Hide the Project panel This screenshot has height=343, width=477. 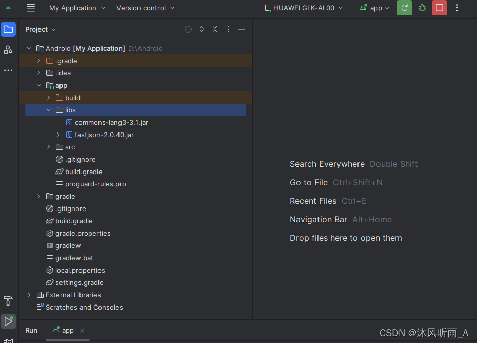coord(242,29)
